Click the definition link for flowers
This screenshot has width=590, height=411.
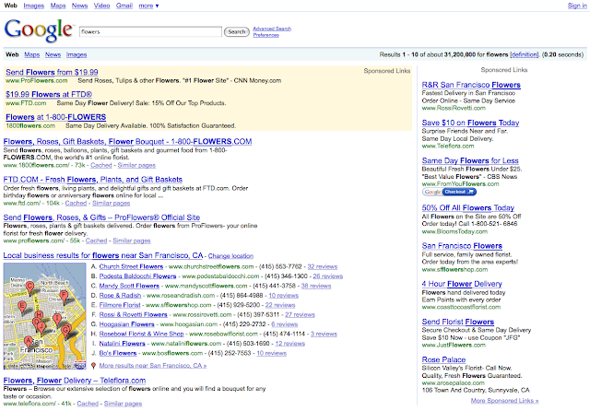(525, 54)
